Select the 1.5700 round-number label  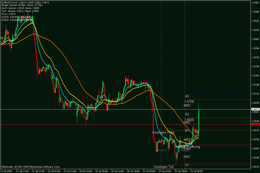point(189,101)
